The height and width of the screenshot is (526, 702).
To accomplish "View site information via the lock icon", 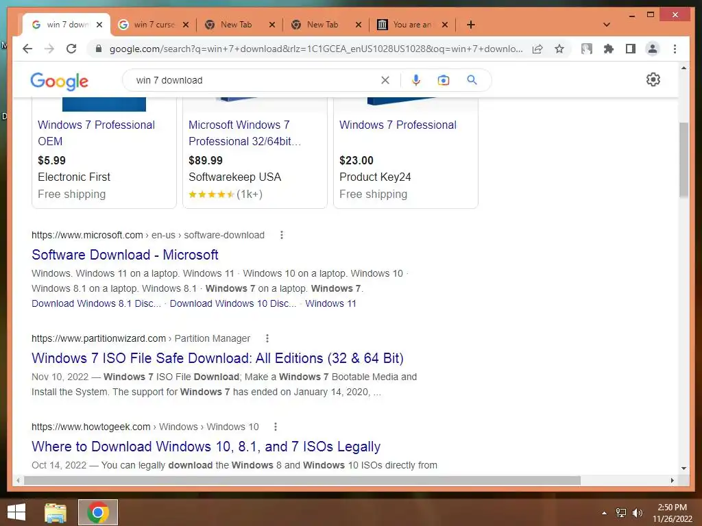I will point(99,49).
